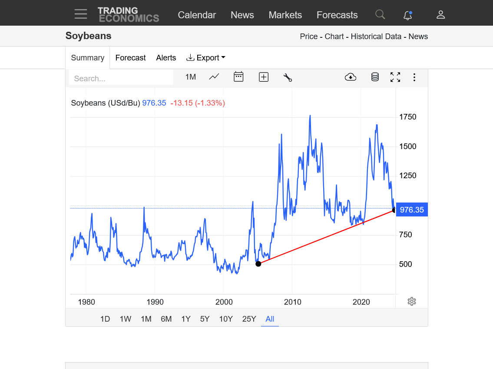Screen dimensions: 493x369
Task: Select the line chart type icon
Action: (214, 77)
